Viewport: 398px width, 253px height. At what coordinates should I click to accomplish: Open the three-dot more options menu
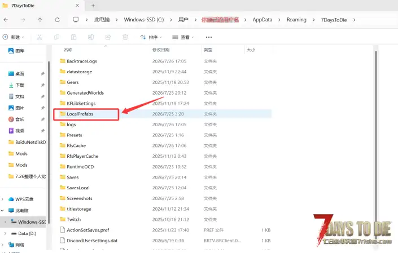209,37
